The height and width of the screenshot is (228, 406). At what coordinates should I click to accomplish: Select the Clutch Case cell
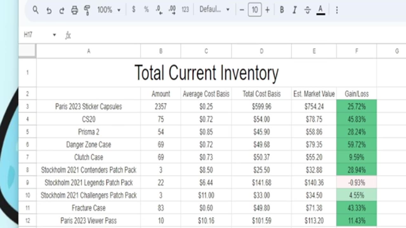click(x=88, y=157)
